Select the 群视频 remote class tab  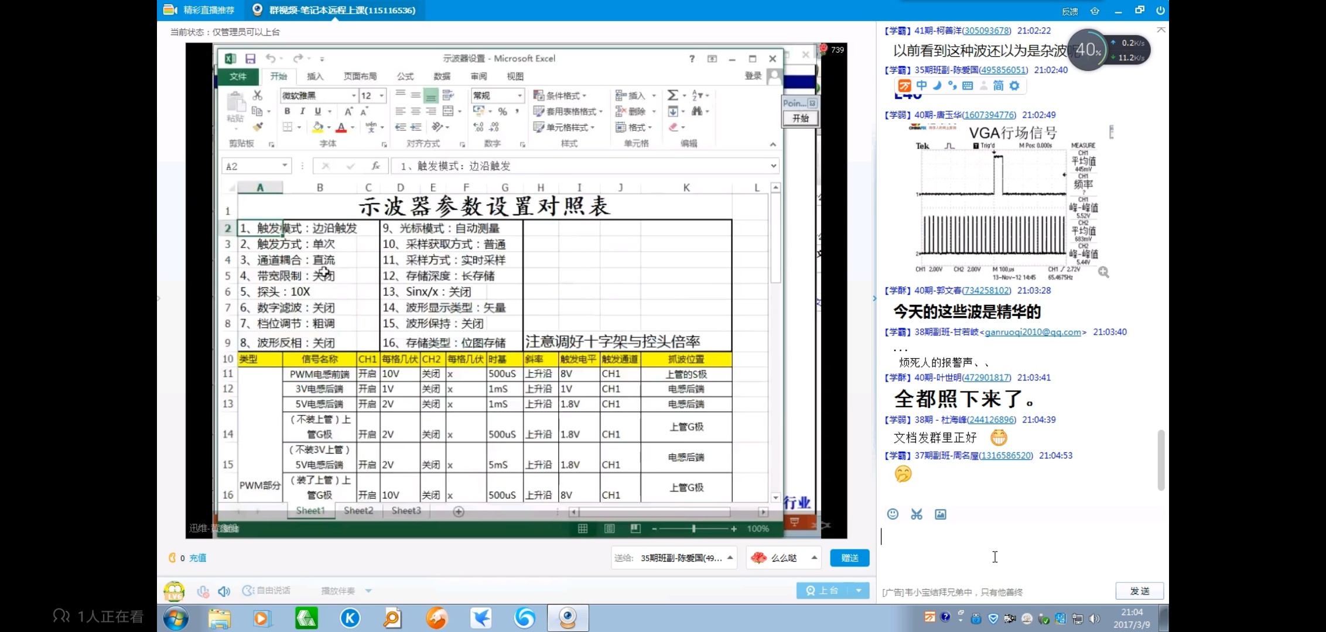tap(335, 10)
